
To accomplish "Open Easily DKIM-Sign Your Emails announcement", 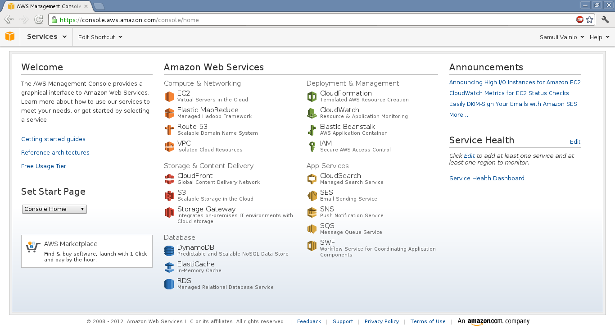I will (513, 104).
